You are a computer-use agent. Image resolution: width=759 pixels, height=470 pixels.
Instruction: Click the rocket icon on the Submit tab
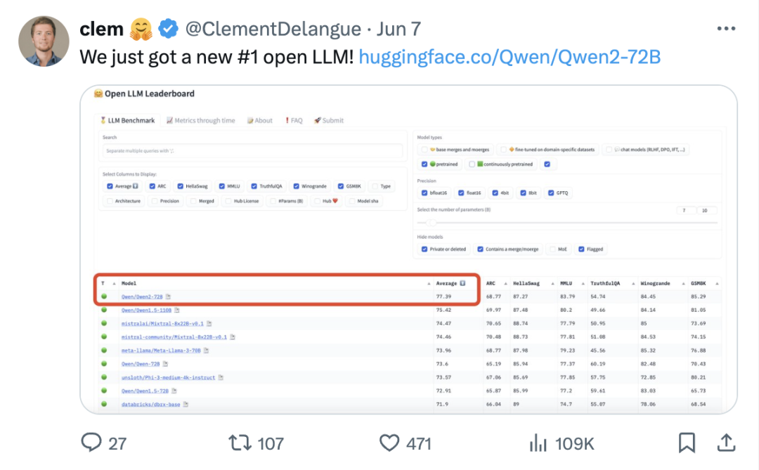(316, 120)
